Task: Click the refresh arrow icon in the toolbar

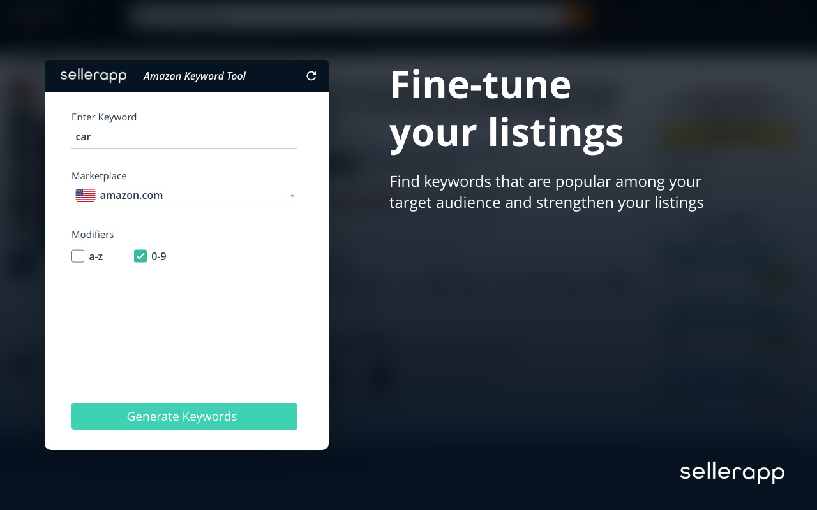Action: pyautogui.click(x=311, y=75)
